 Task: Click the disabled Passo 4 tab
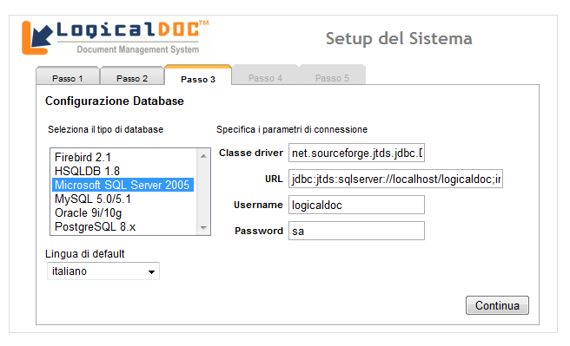[265, 76]
